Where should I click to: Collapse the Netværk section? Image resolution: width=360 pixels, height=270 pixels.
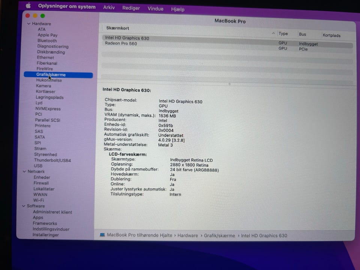point(24,171)
